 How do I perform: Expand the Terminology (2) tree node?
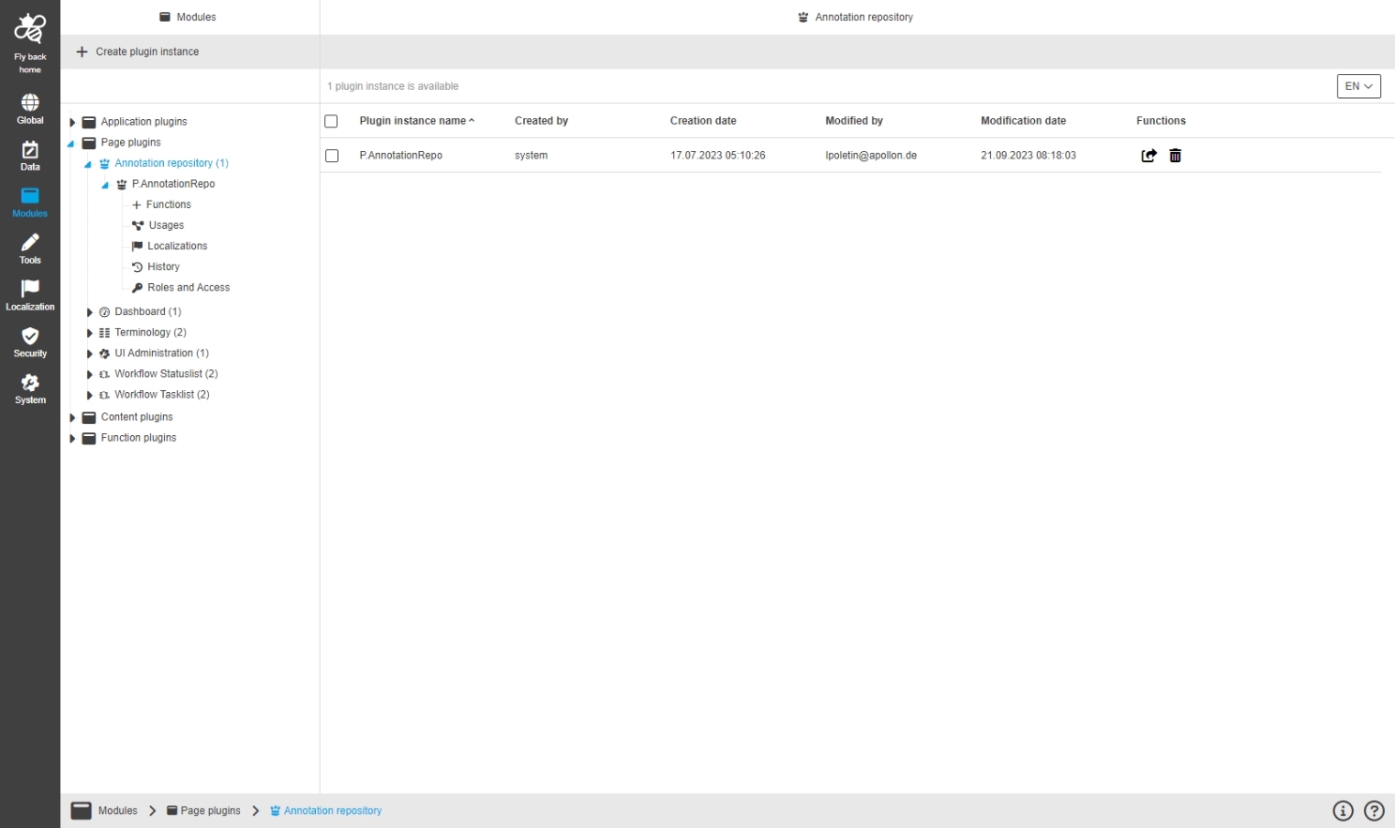tap(89, 333)
